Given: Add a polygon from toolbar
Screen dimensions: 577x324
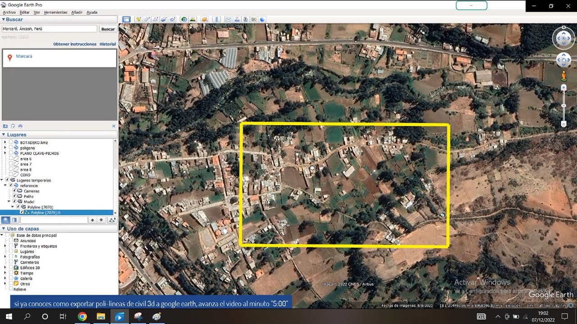Looking at the screenshot, I should pyautogui.click(x=147, y=19).
